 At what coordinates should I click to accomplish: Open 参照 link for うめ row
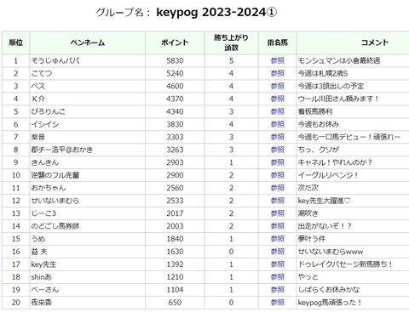click(x=278, y=239)
